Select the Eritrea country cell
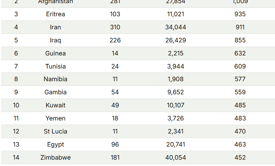 coord(55,14)
